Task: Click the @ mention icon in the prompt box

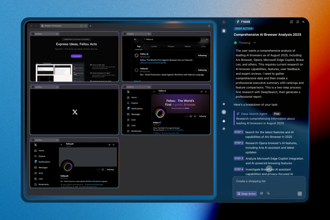Action: click(261, 193)
